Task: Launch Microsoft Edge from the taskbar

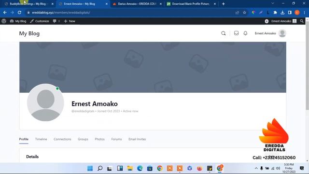Action: point(140,168)
